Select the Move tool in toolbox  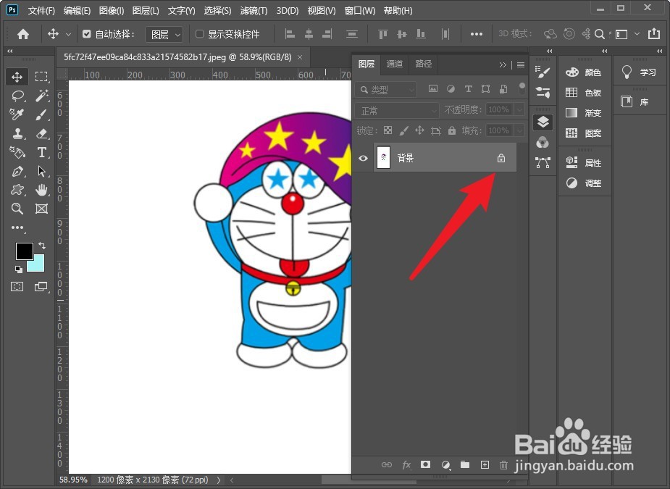click(x=17, y=77)
